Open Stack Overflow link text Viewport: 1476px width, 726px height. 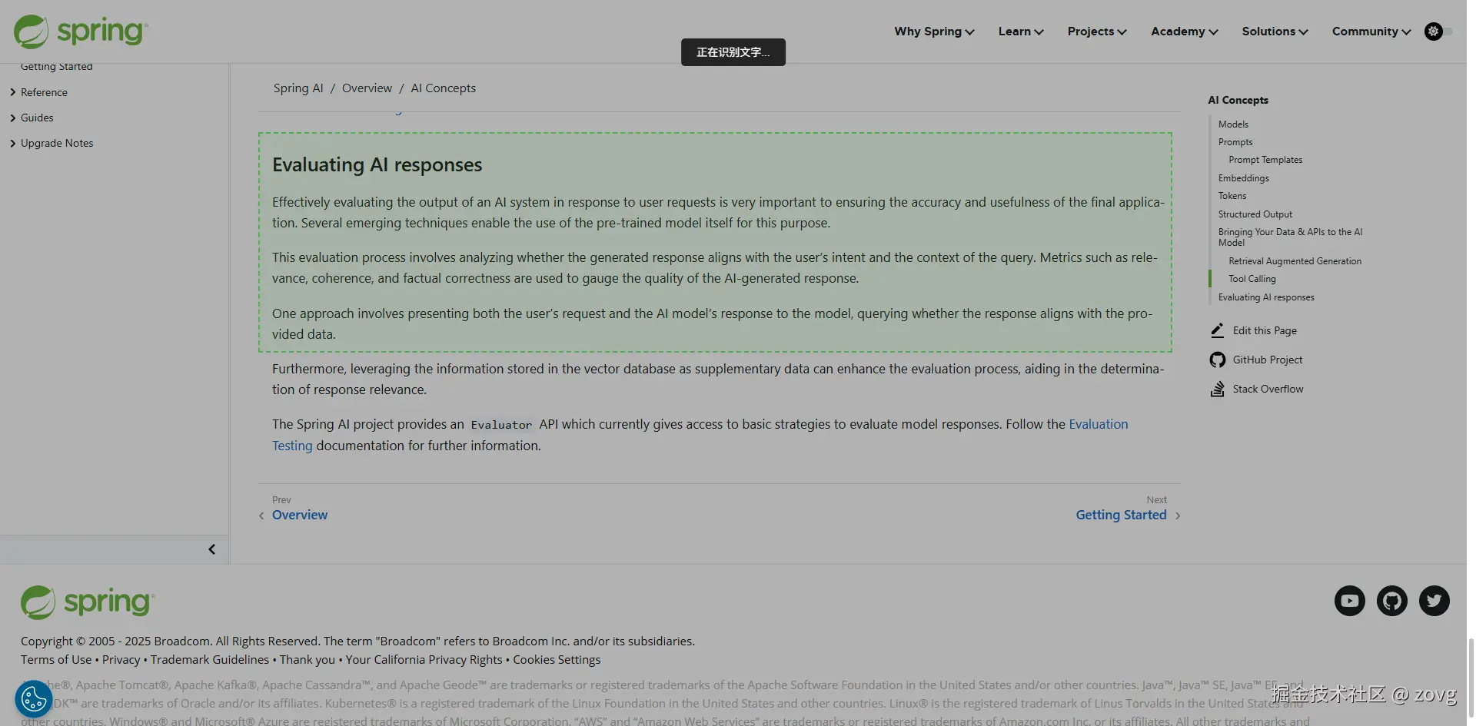(x=1268, y=389)
